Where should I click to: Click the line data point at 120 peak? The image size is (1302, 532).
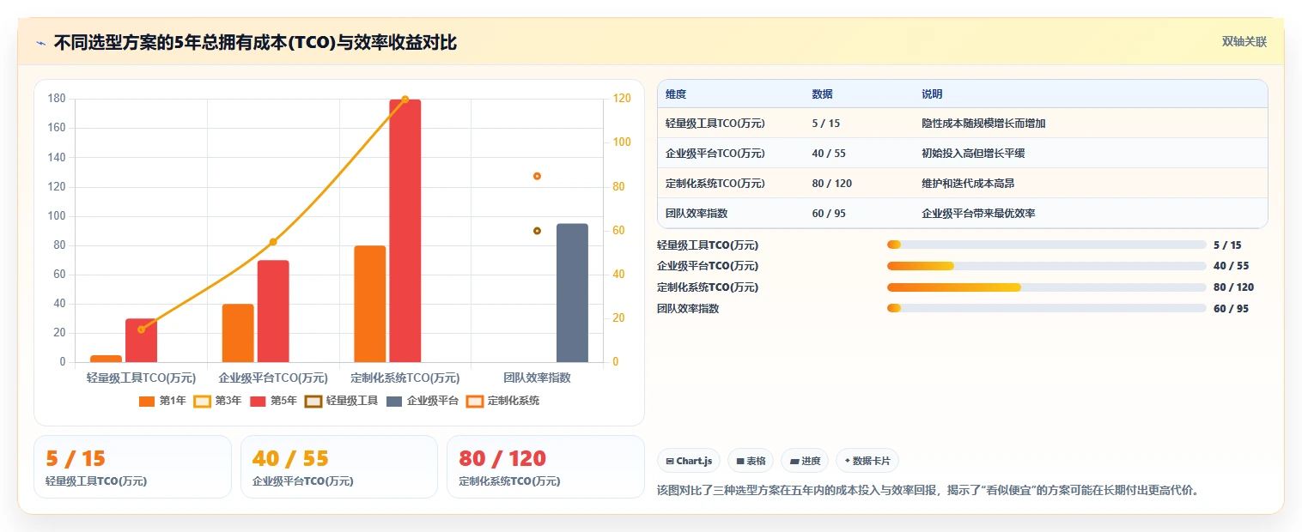[405, 100]
